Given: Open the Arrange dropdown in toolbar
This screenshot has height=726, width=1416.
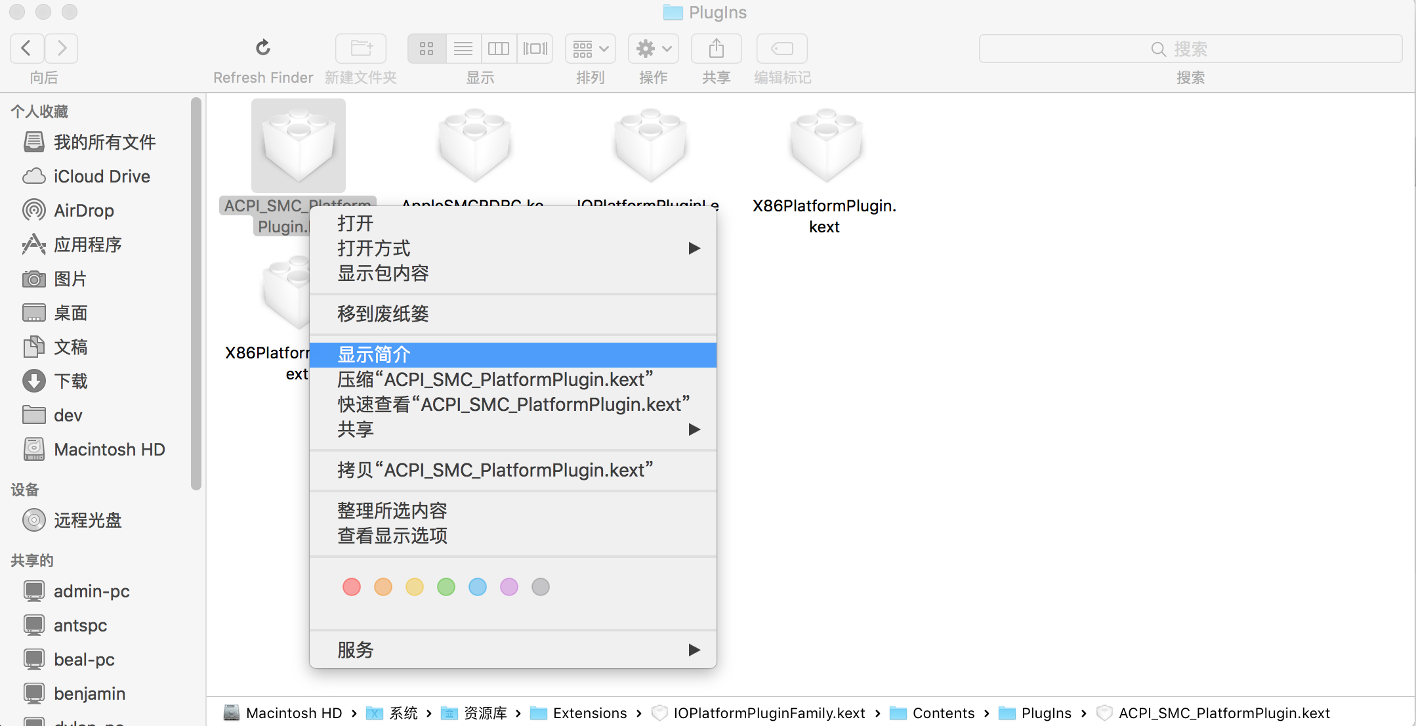Looking at the screenshot, I should coord(590,48).
